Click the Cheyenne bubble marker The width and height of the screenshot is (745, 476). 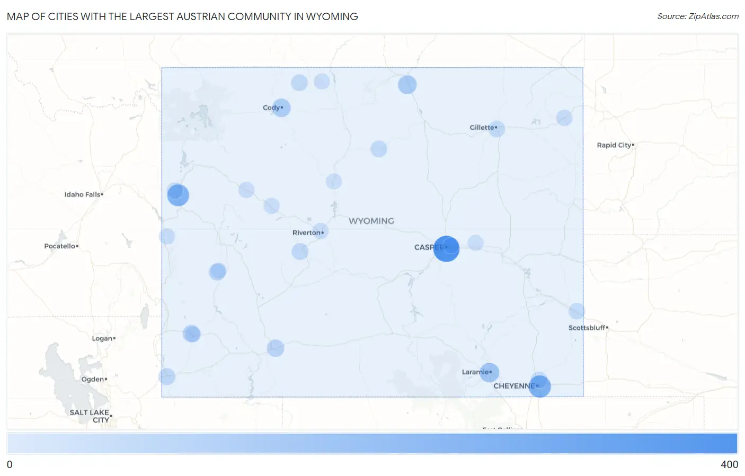click(539, 386)
